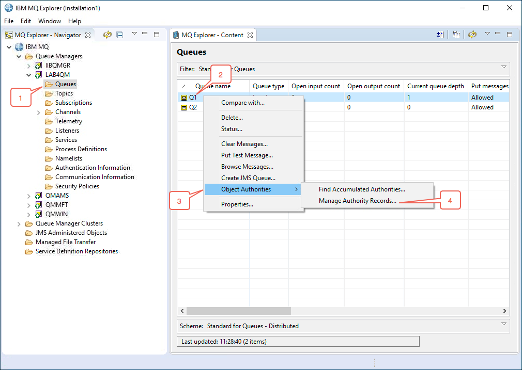Image resolution: width=522 pixels, height=370 pixels.
Task: Click the Q2 queue icon
Action: tap(184, 107)
